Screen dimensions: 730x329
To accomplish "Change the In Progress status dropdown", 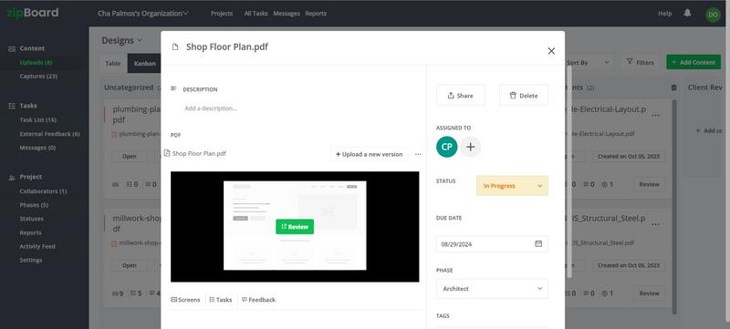I will (512, 186).
